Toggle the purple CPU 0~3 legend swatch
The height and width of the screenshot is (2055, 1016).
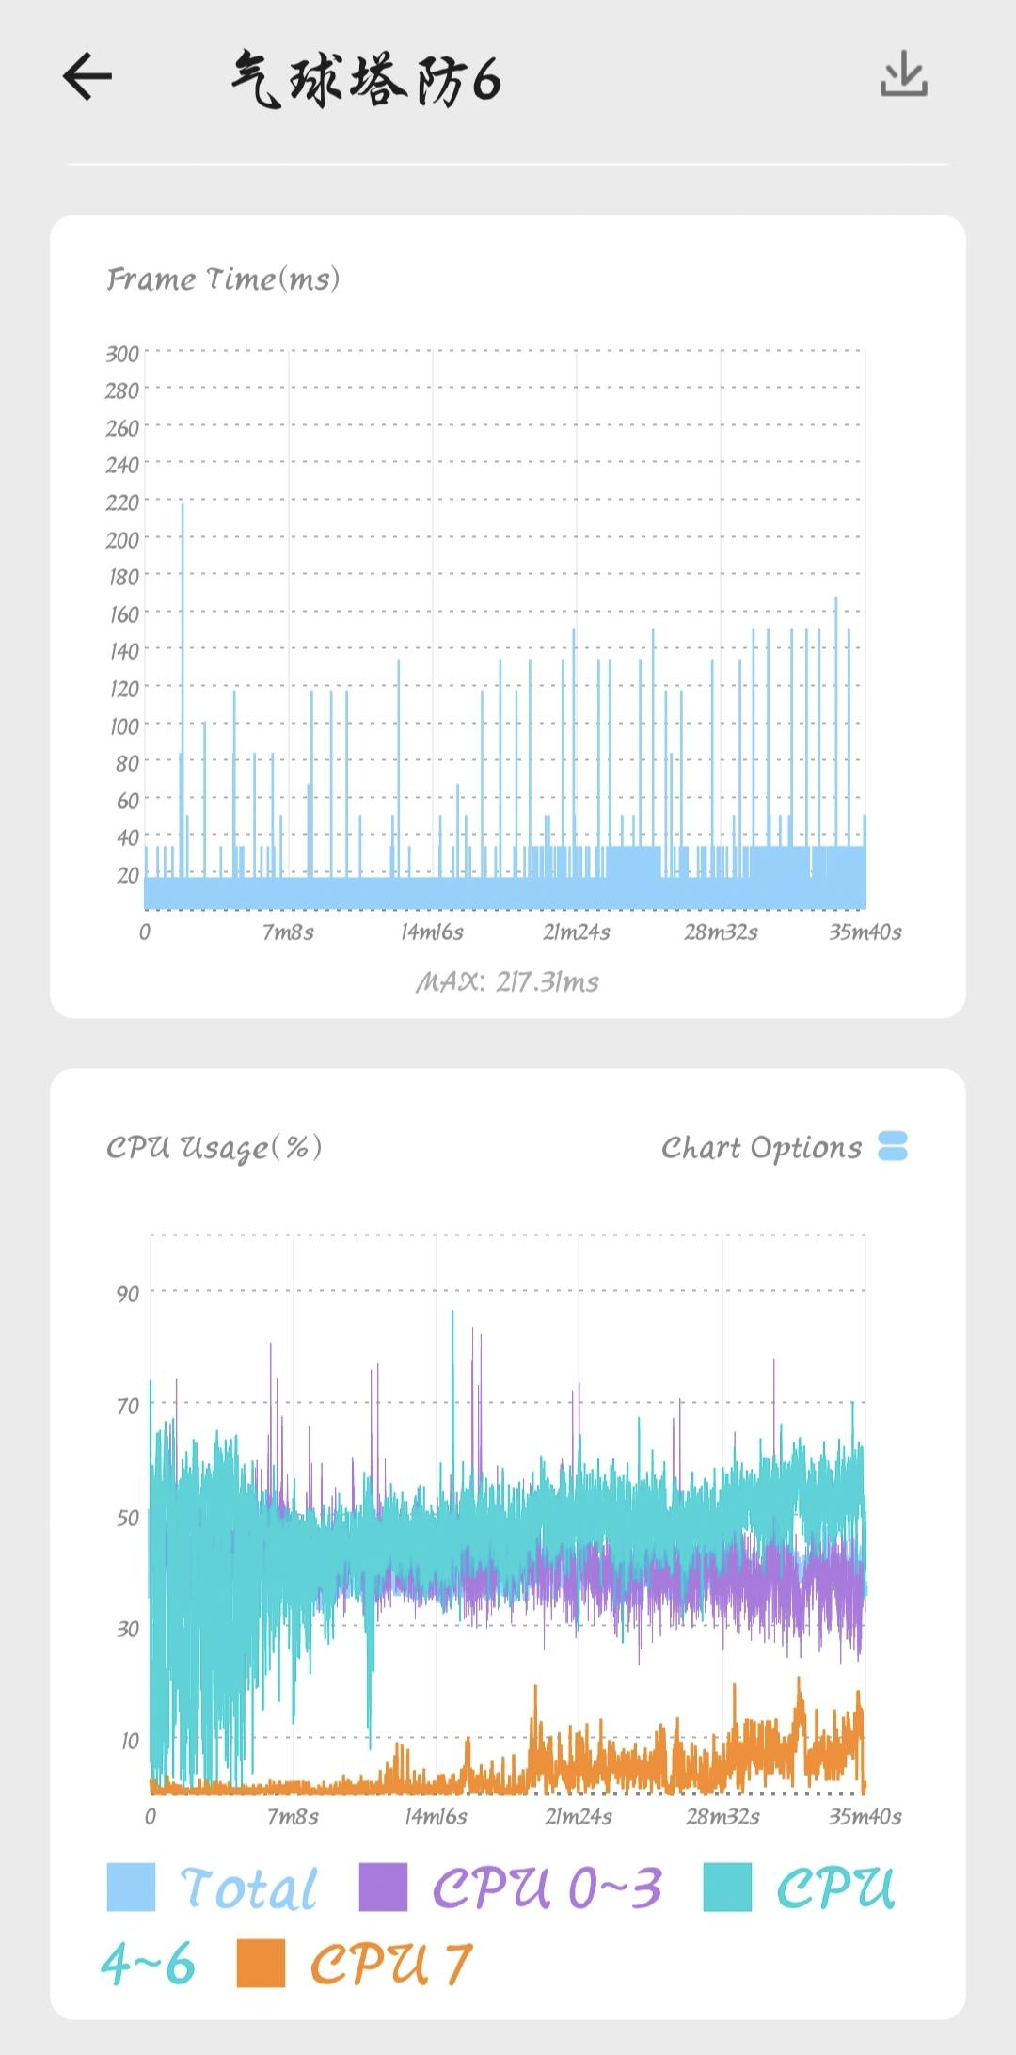click(x=383, y=1888)
